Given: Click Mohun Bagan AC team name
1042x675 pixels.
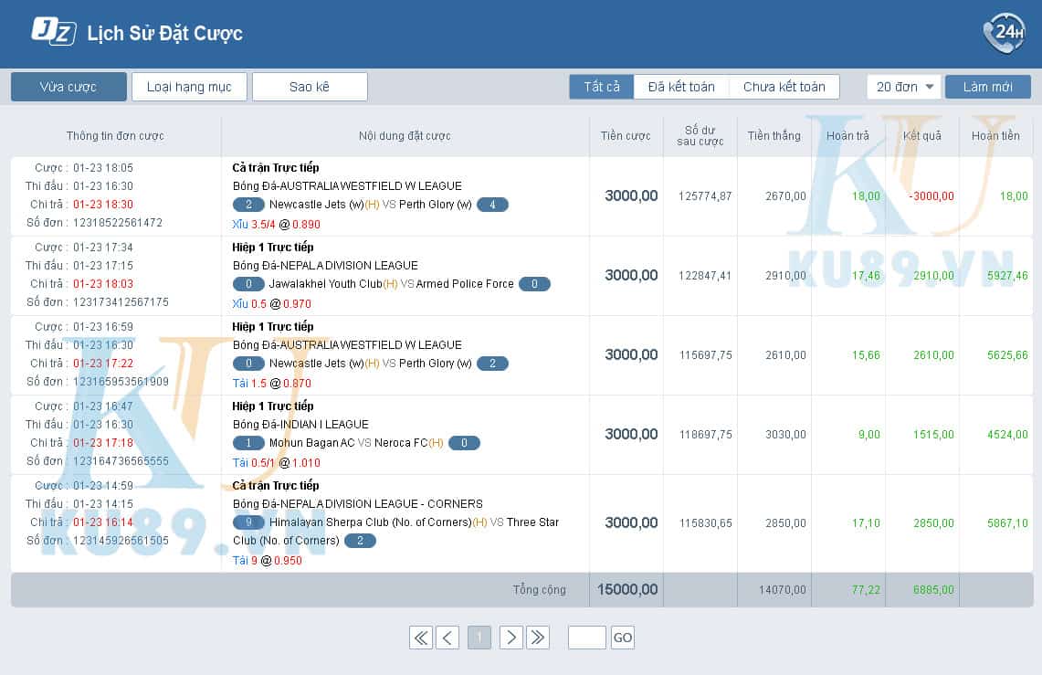Looking at the screenshot, I should pyautogui.click(x=311, y=443).
